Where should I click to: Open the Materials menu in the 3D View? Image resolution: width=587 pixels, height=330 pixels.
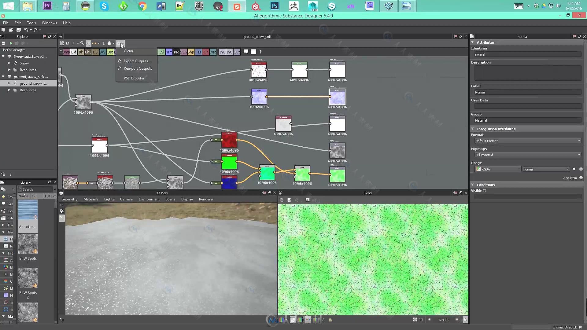[91, 199]
